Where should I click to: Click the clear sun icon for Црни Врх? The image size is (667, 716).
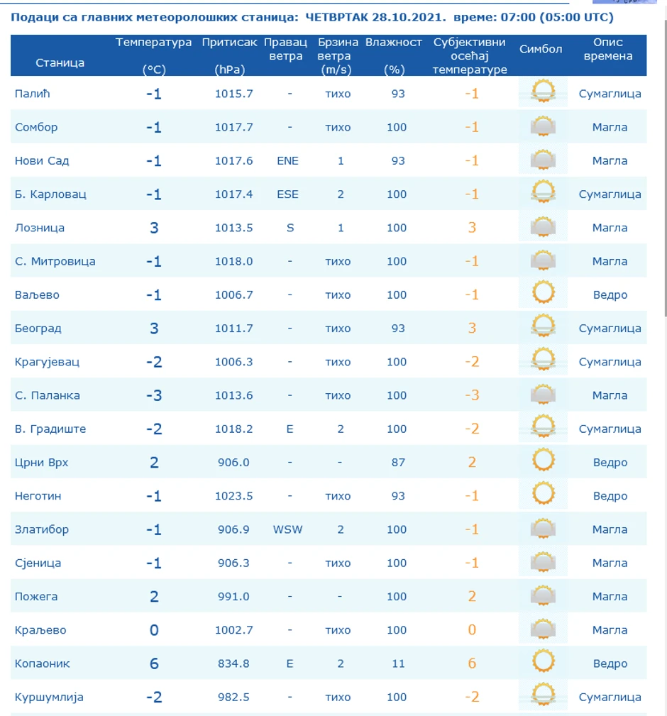click(x=543, y=461)
